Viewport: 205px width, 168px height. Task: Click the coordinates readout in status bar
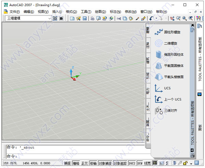[27, 163]
